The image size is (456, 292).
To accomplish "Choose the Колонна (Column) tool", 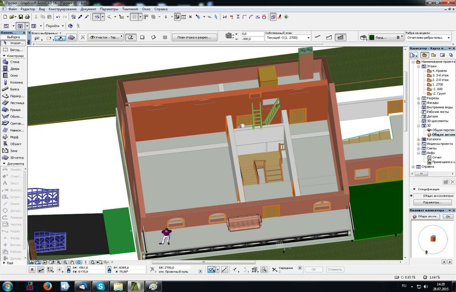I will pyautogui.click(x=13, y=82).
